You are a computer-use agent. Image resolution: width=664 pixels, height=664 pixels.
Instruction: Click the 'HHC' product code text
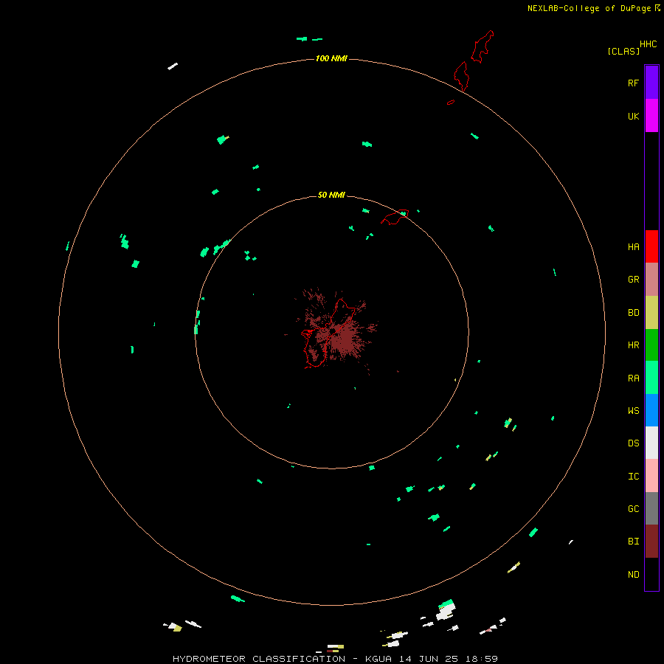(x=648, y=44)
